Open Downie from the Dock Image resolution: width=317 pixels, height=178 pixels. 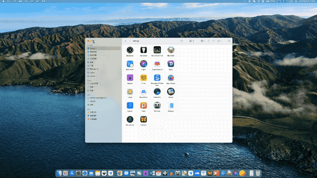coord(146,173)
